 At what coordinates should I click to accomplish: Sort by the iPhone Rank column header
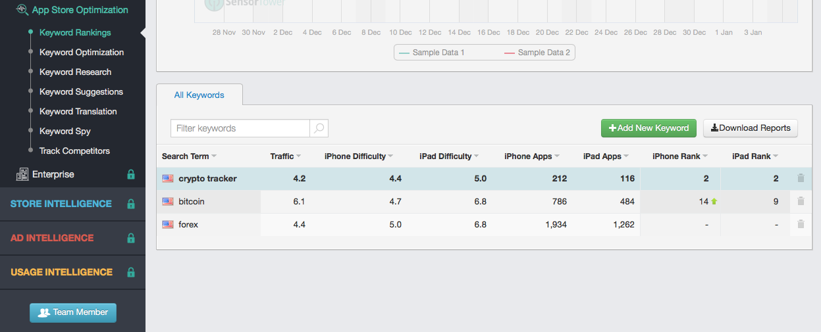680,156
